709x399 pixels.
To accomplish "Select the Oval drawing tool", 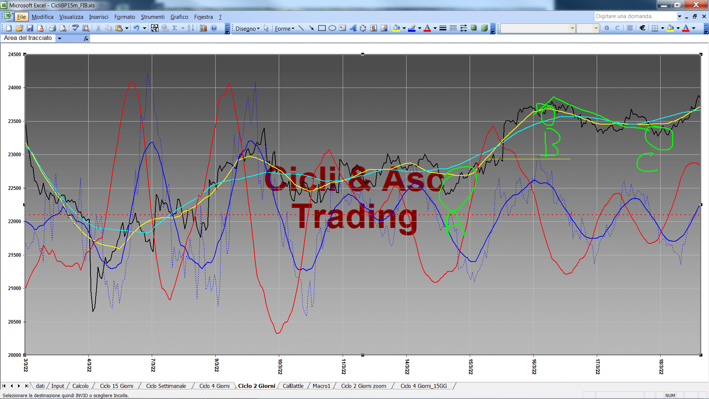I will (332, 28).
